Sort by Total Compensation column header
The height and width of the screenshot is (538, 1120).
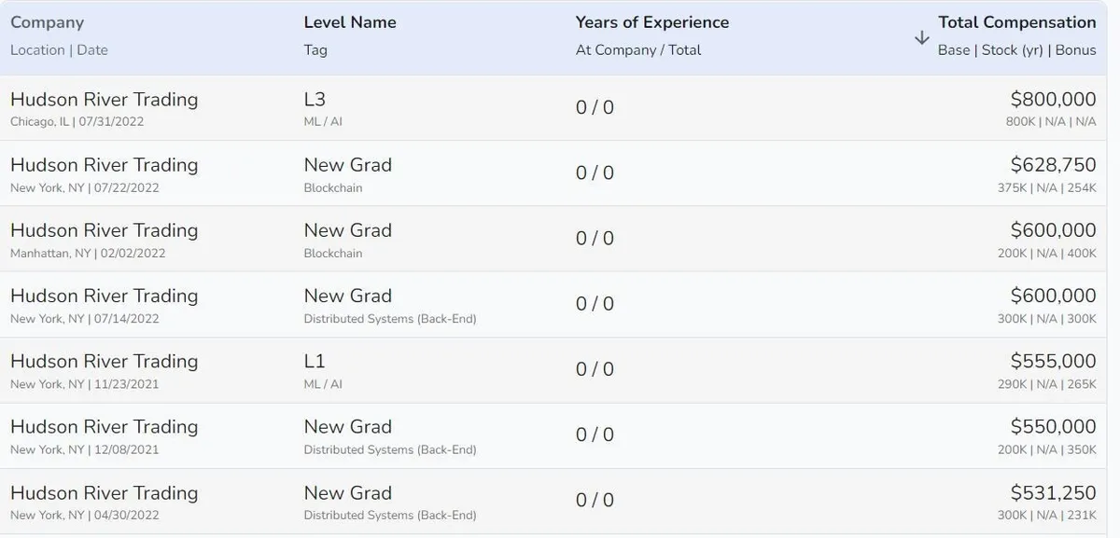click(1016, 22)
